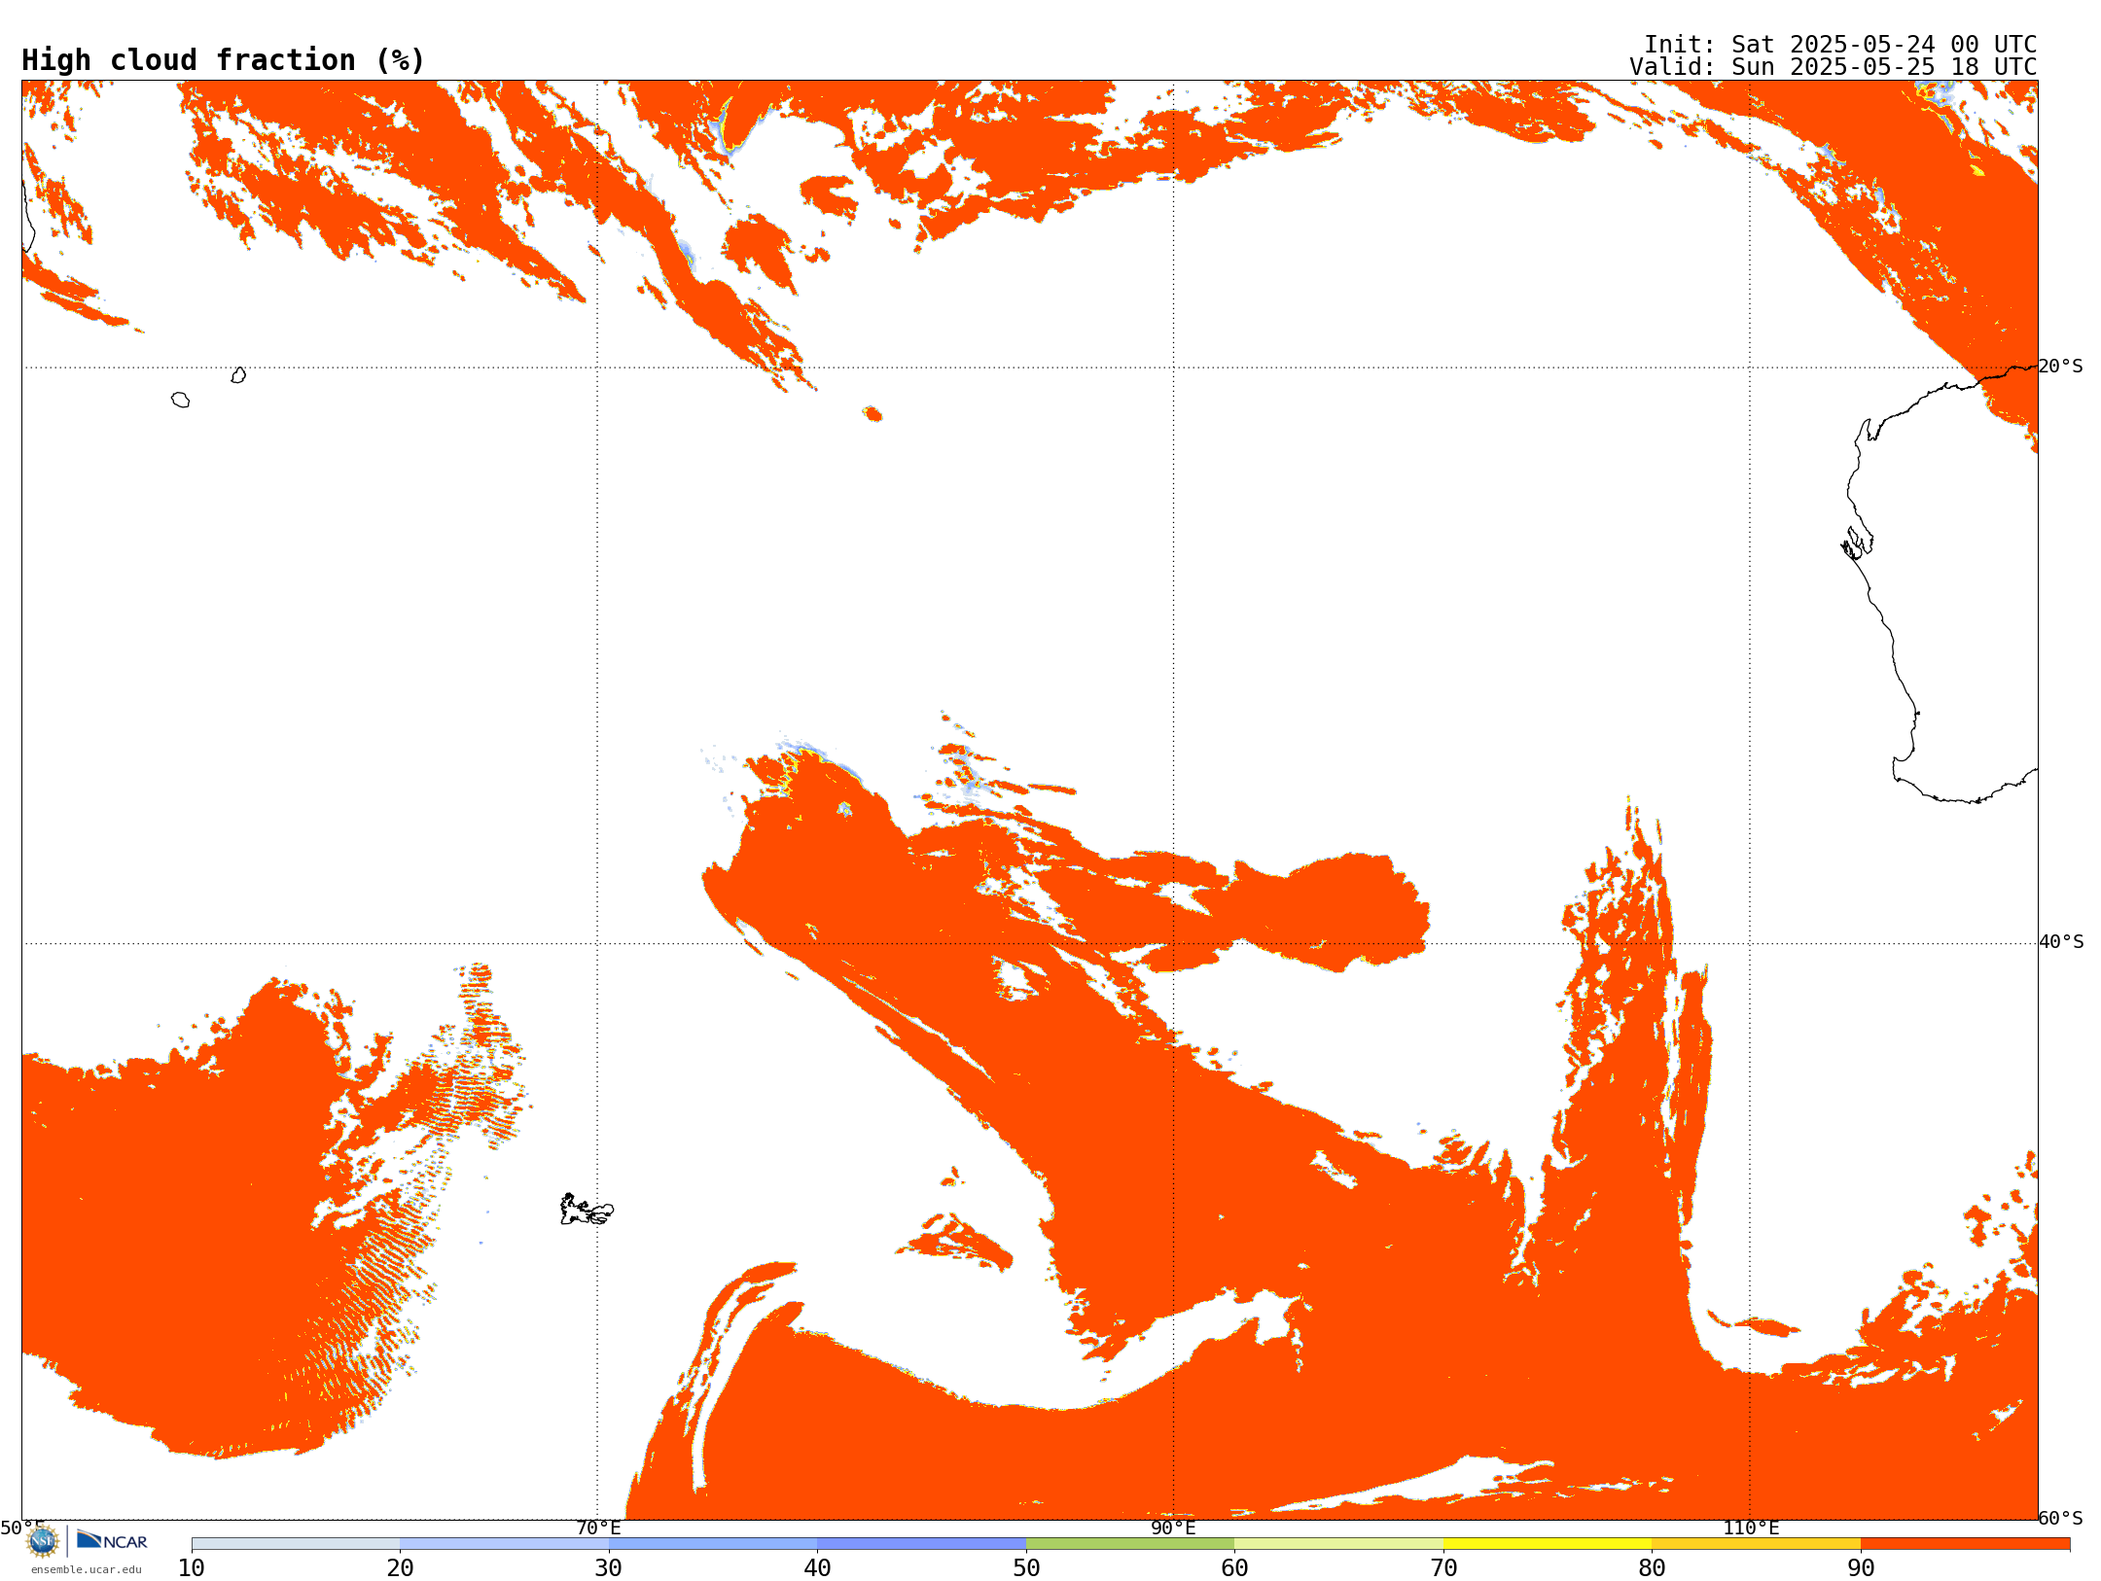Image resolution: width=2101 pixels, height=1581 pixels.
Task: Click the pale yellow-green 60-70 colorbar segment
Action: (1338, 1544)
